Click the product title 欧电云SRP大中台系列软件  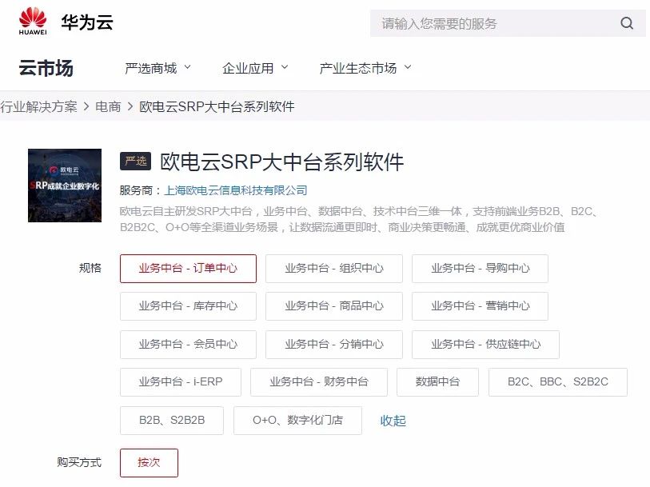[282, 162]
